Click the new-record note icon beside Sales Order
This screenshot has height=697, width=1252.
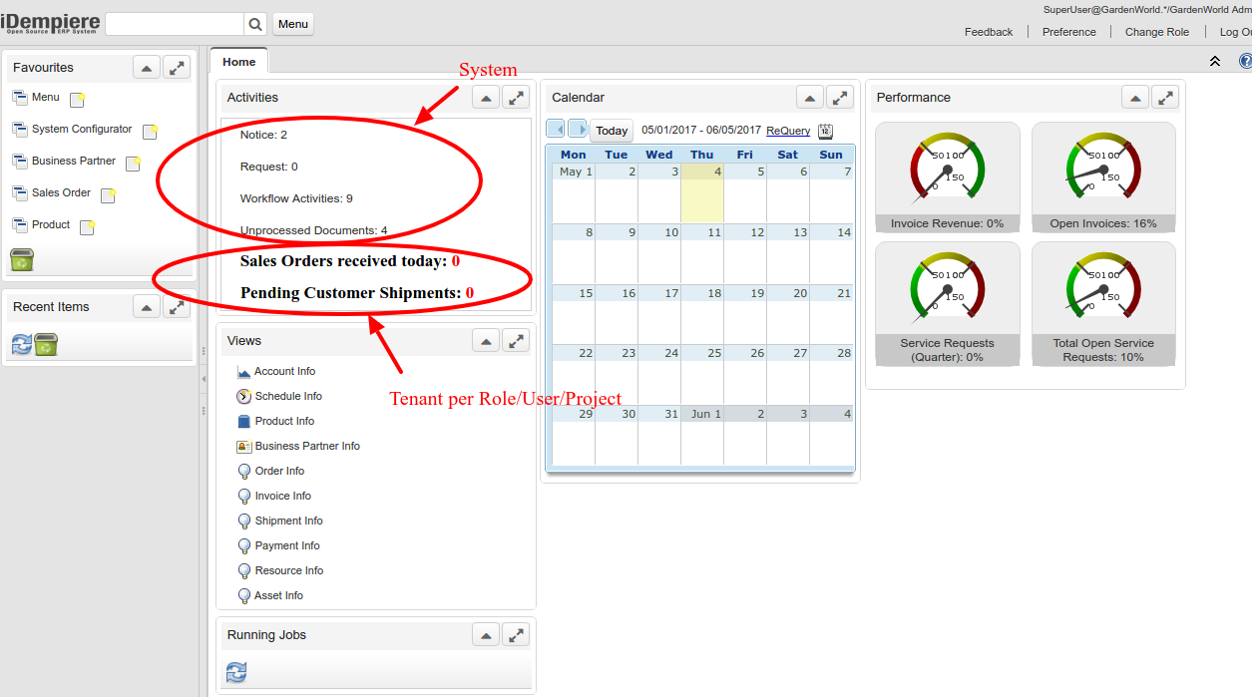coord(109,194)
